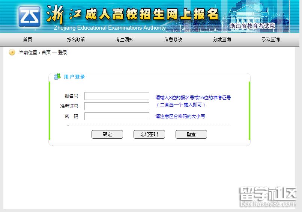This screenshot has width=302, height=212.
Task: Focus the 密码 password field
Action: click(117, 117)
